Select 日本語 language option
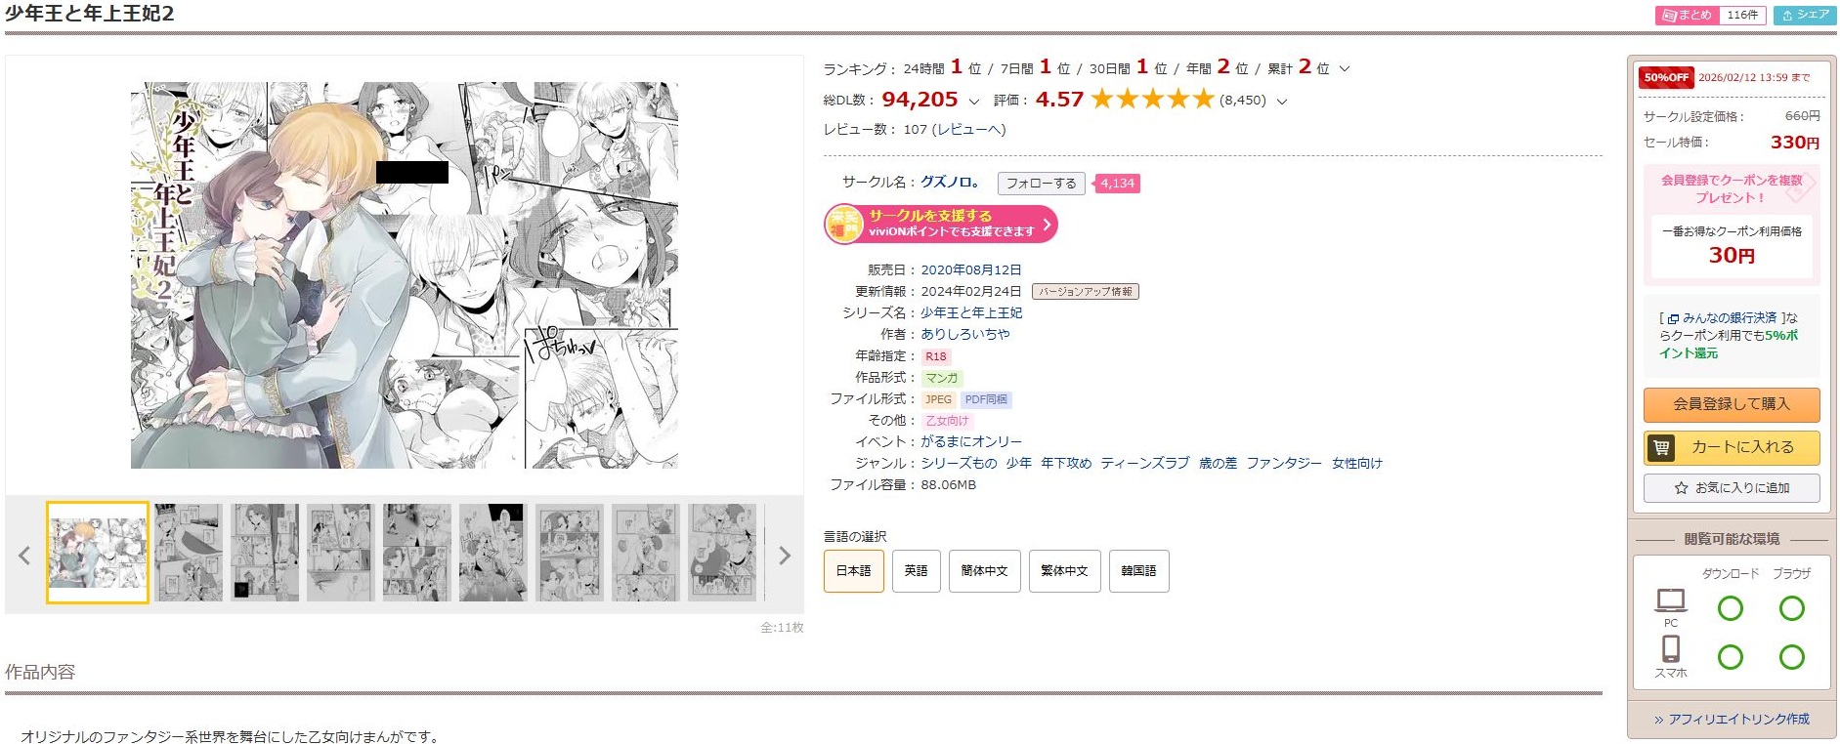The image size is (1840, 744). click(853, 571)
